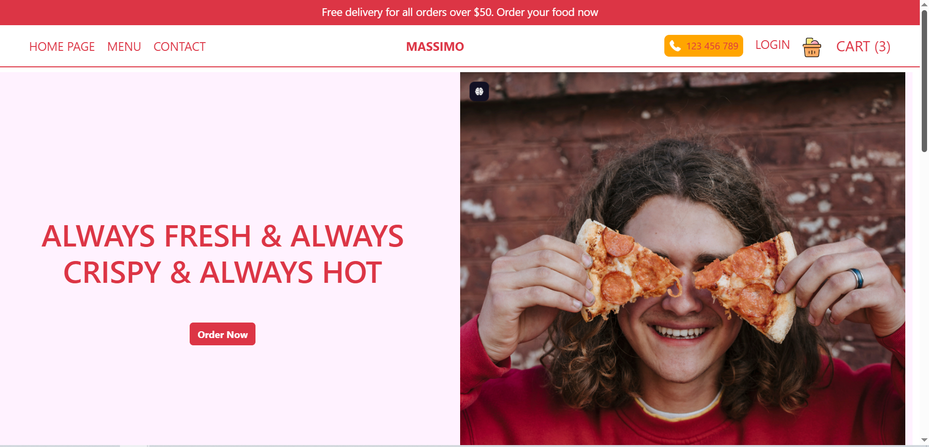The height and width of the screenshot is (447, 929).
Task: Click the shopping basket icon
Action: (x=811, y=47)
